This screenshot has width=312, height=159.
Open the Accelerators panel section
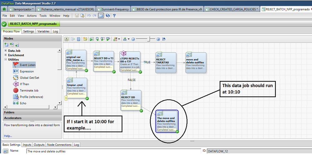click(x=13, y=118)
